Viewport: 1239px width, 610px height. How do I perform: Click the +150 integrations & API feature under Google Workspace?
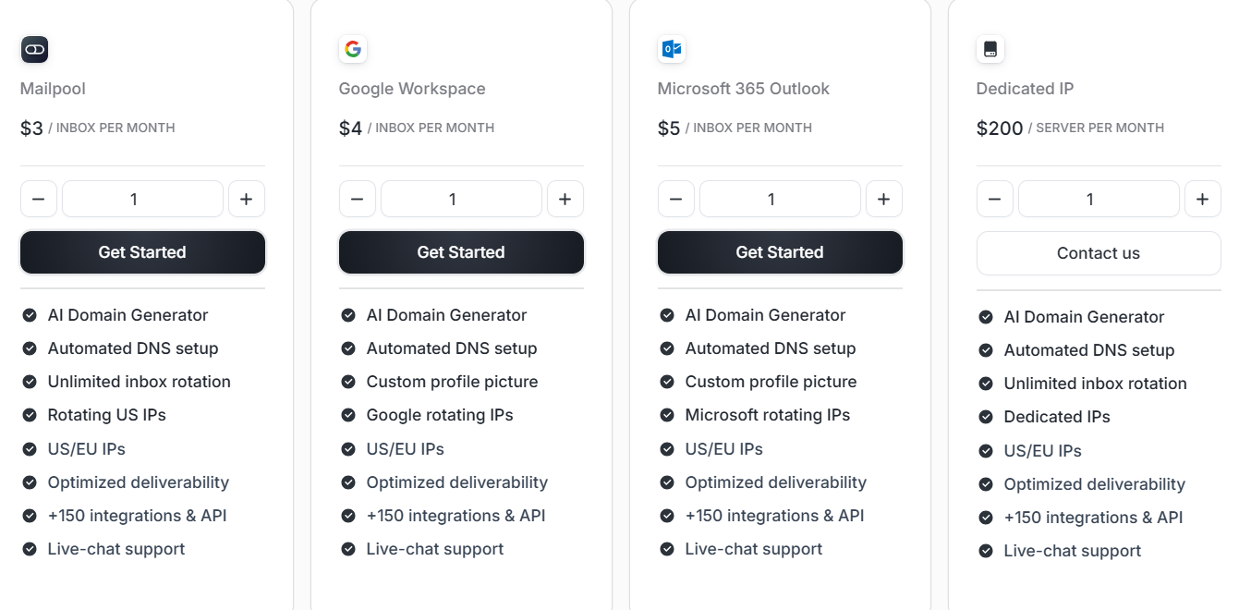coord(456,515)
